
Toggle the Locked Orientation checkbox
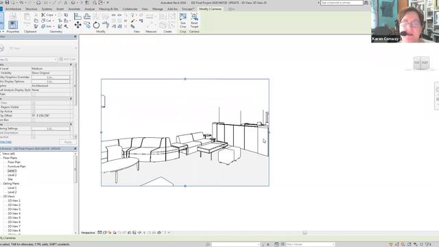(34, 132)
